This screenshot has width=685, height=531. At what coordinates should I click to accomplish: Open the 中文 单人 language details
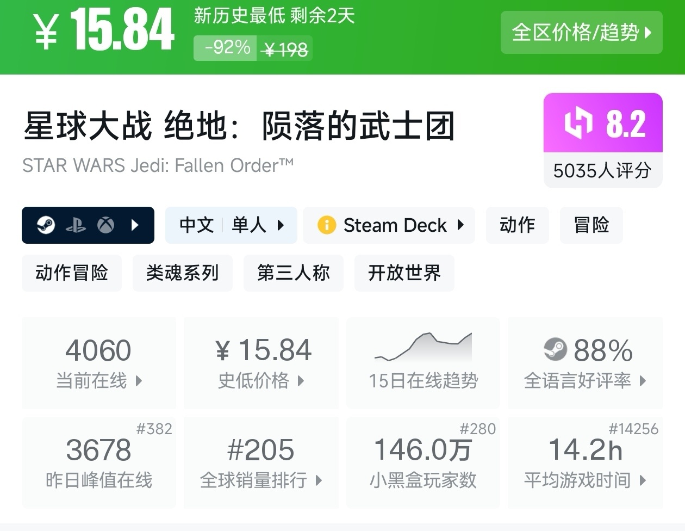231,225
